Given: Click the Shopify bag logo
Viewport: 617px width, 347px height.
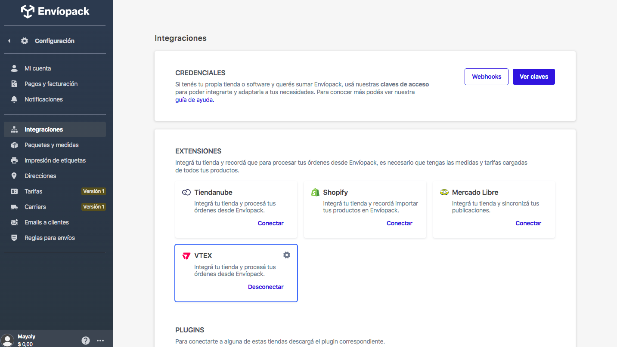Looking at the screenshot, I should click(x=315, y=192).
